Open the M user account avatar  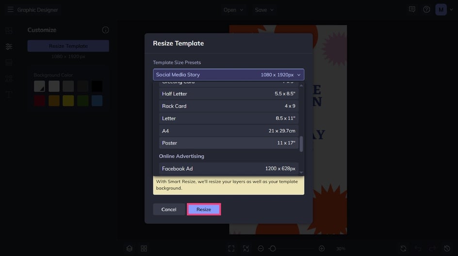click(x=441, y=10)
